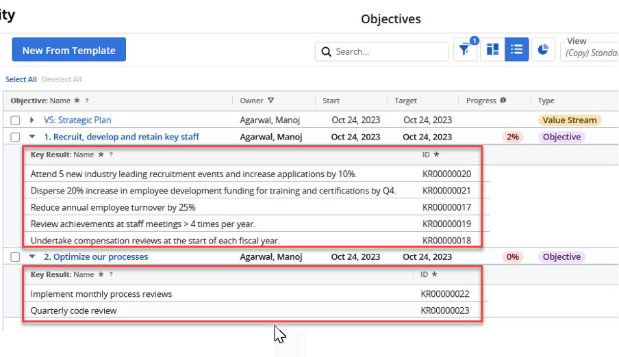Click the Objectives page title
The image size is (619, 357).
point(391,19)
